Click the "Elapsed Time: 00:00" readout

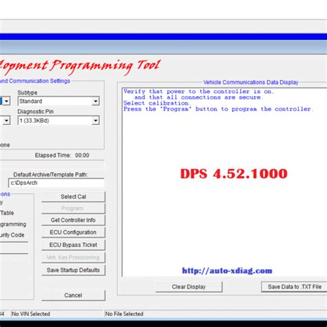(62, 155)
